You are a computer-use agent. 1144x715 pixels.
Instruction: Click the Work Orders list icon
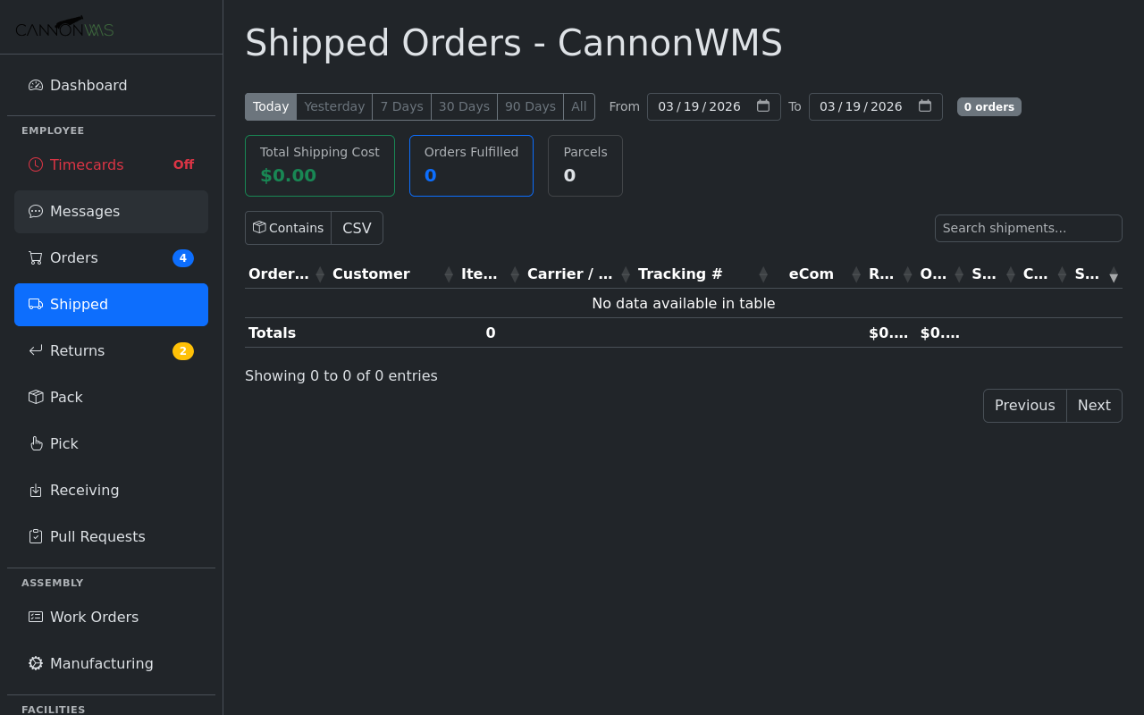click(x=36, y=617)
